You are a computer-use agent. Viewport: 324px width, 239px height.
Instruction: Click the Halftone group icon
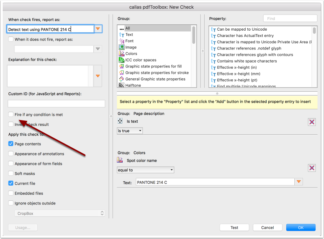(x=121, y=85)
